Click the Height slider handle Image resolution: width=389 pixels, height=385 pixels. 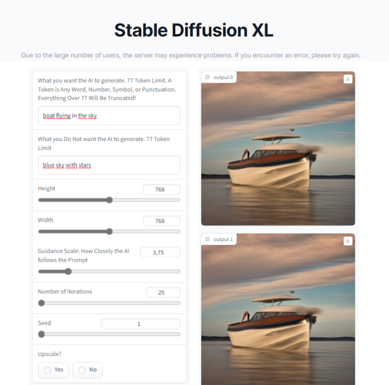(109, 200)
